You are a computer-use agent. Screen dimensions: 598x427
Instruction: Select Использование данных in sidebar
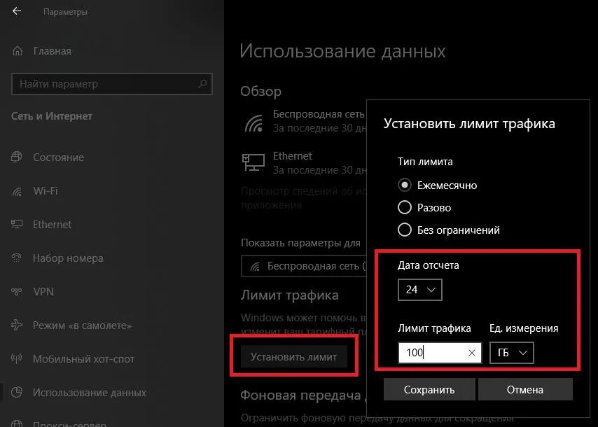tap(90, 392)
